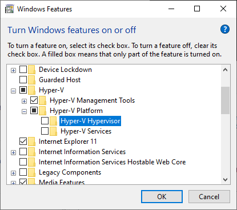The image size is (237, 210).
Task: Click the Guarded Host folder icon
Action: tap(31, 80)
